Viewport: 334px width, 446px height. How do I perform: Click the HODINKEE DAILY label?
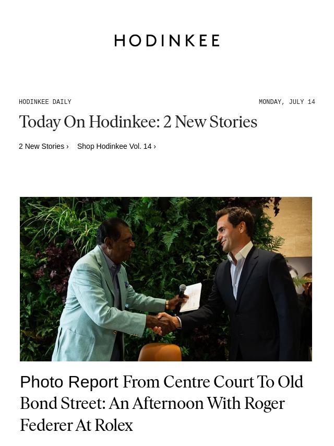45,101
